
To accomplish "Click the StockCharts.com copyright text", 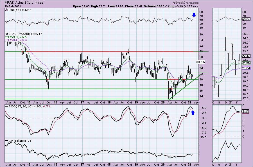I will (x=186, y=3).
